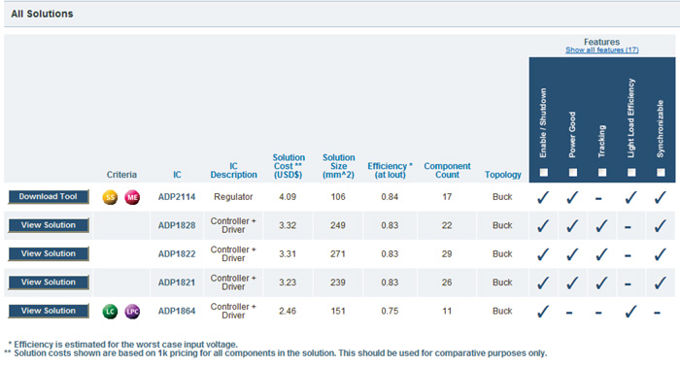Image resolution: width=680 pixels, height=366 pixels.
Task: Click the Synchronizable checkmark for ADP1821
Action: [661, 283]
